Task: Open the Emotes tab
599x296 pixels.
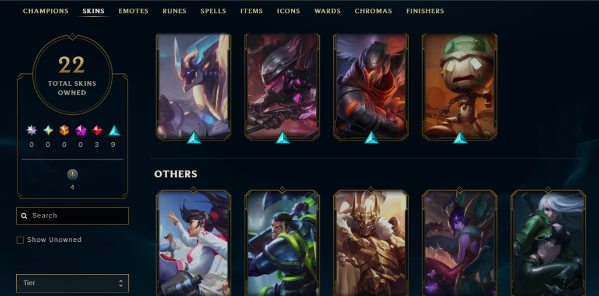Action: (x=133, y=11)
